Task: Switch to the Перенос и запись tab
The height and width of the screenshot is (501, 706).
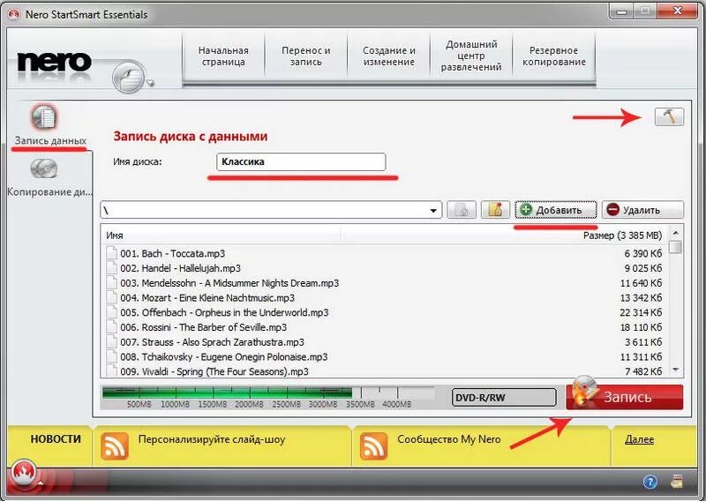Action: click(x=305, y=56)
